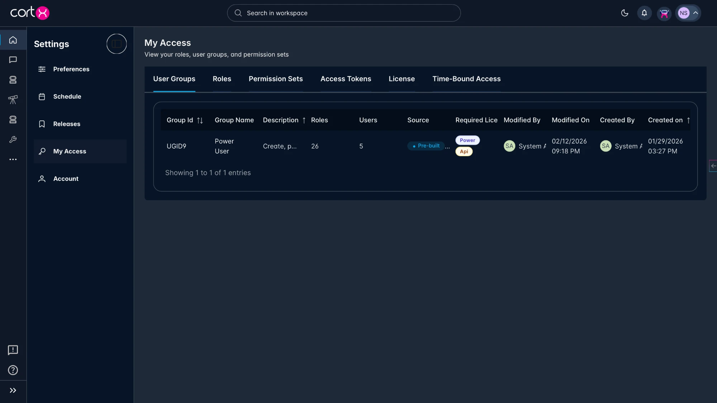This screenshot has height=403, width=717.
Task: Expand the left rail with double chevron
Action: (x=13, y=390)
